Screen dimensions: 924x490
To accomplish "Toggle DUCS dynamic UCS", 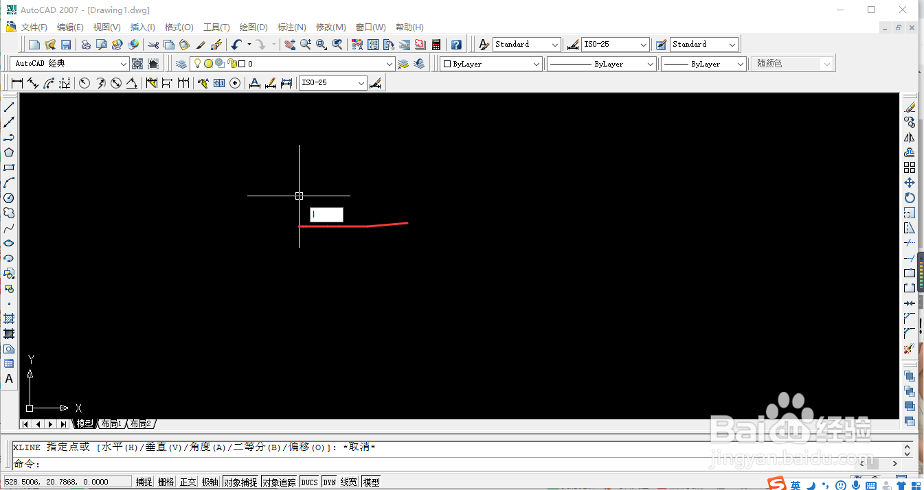I will pyautogui.click(x=310, y=482).
